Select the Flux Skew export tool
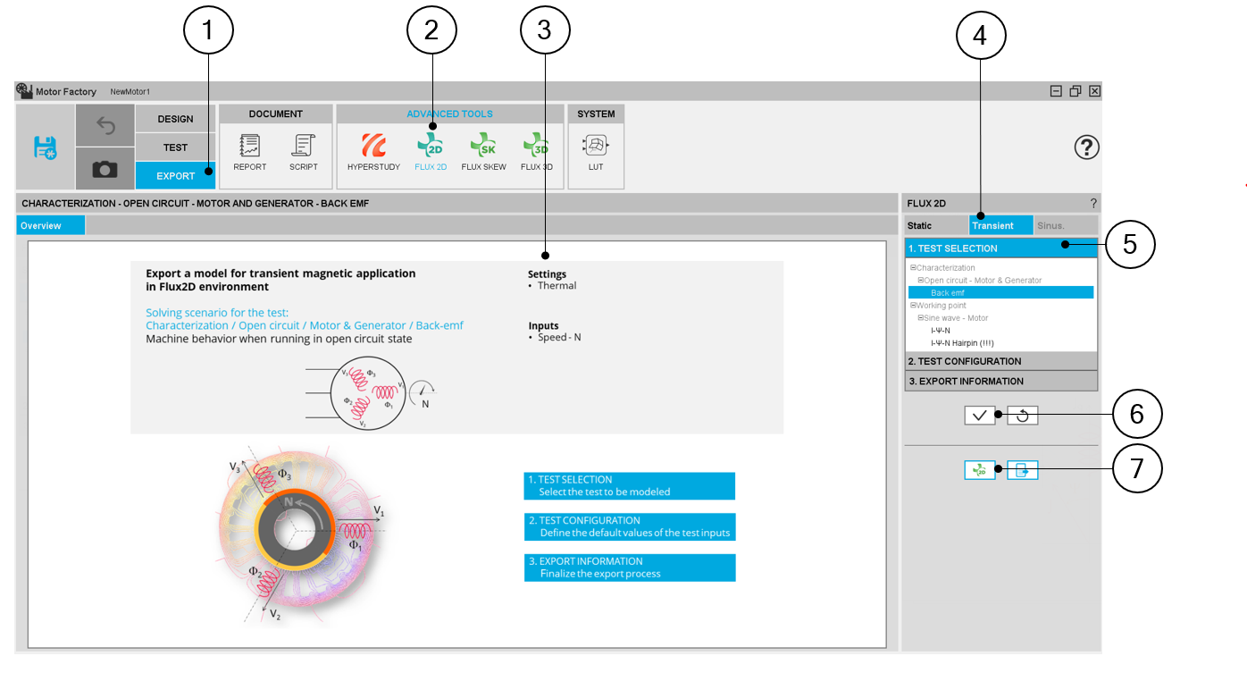 tap(483, 150)
